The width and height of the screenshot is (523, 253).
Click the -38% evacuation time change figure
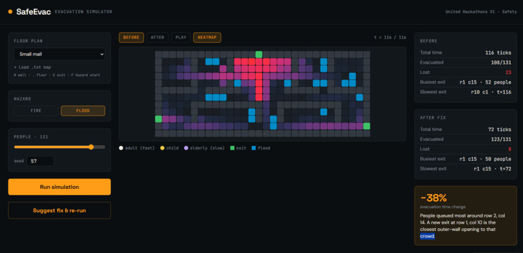point(433,198)
